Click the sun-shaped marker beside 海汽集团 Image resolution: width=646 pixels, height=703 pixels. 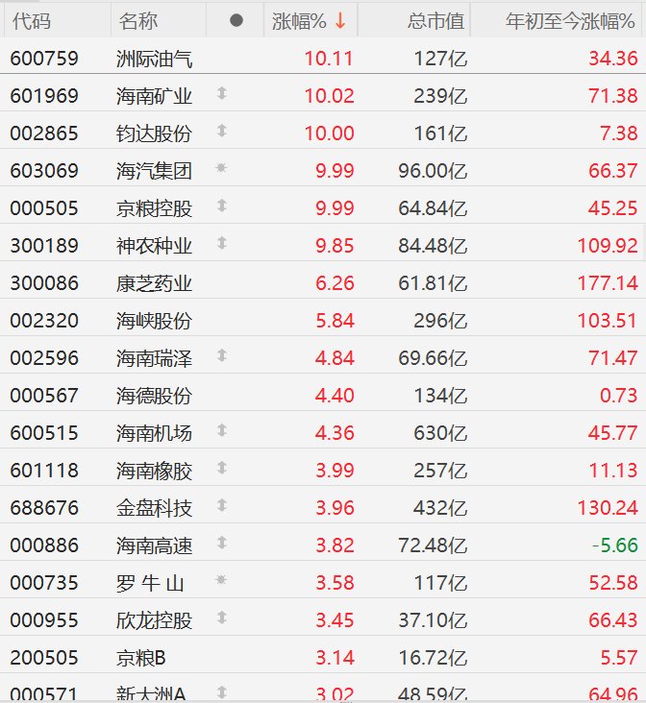click(222, 169)
